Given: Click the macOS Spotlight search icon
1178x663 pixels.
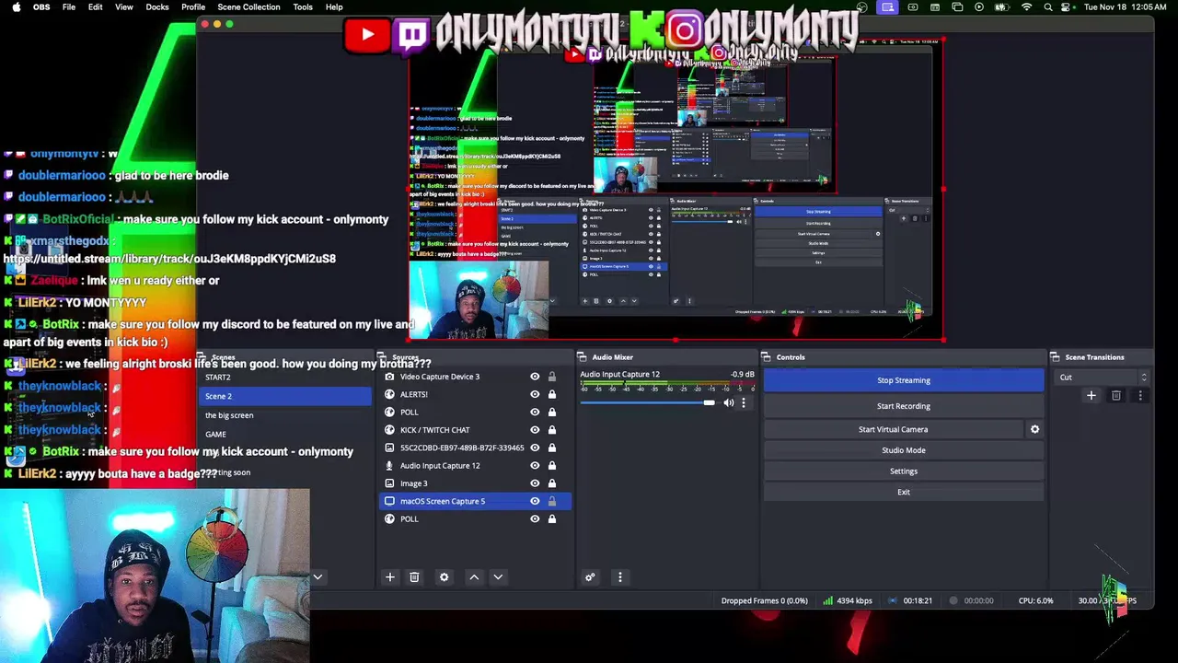Looking at the screenshot, I should pos(1048,7).
